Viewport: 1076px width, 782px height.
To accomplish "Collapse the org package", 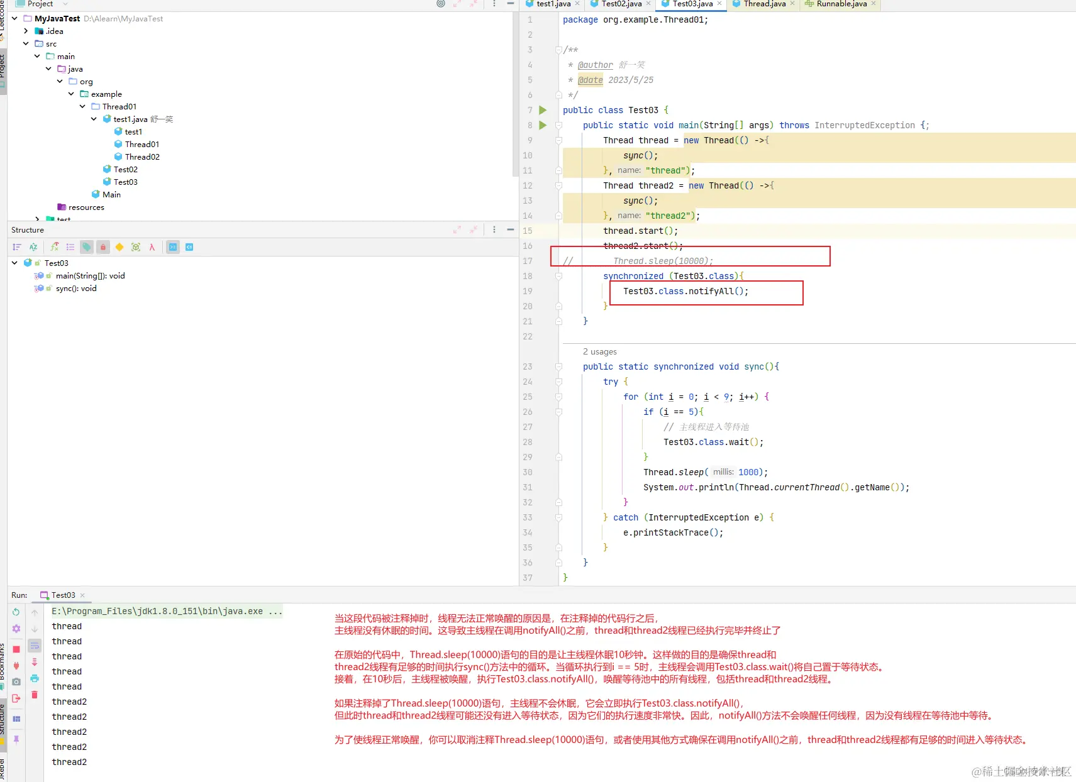I will 60,81.
